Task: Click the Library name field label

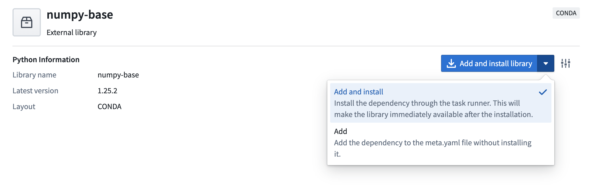Action: [34, 75]
